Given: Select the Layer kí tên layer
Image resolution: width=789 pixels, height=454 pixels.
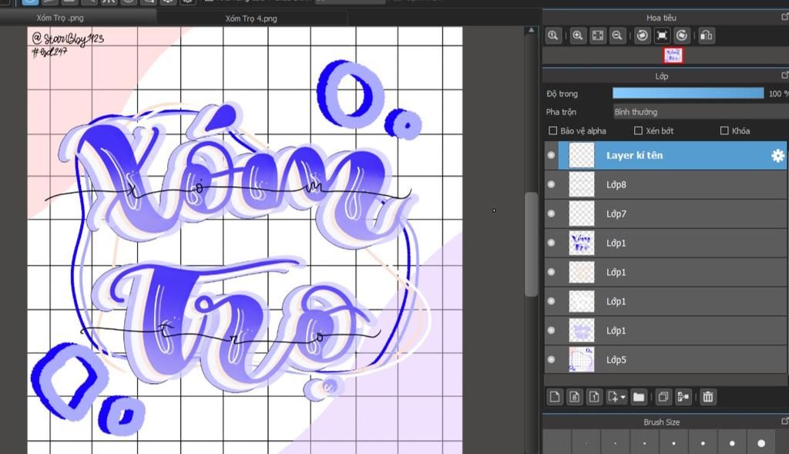Looking at the screenshot, I should (x=666, y=155).
